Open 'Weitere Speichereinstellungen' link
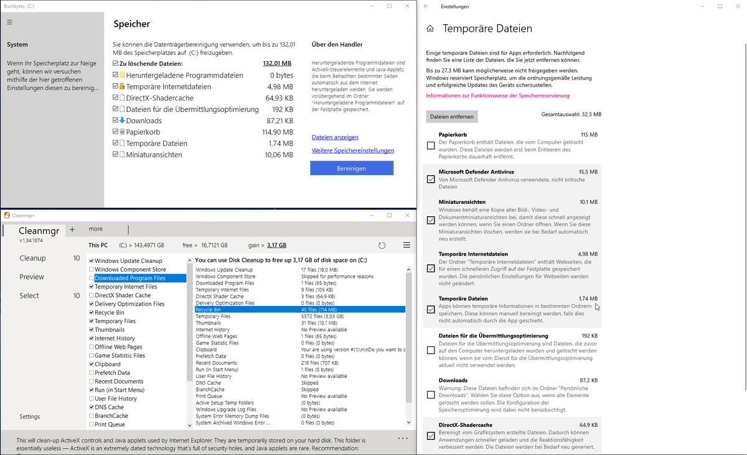 click(x=353, y=150)
